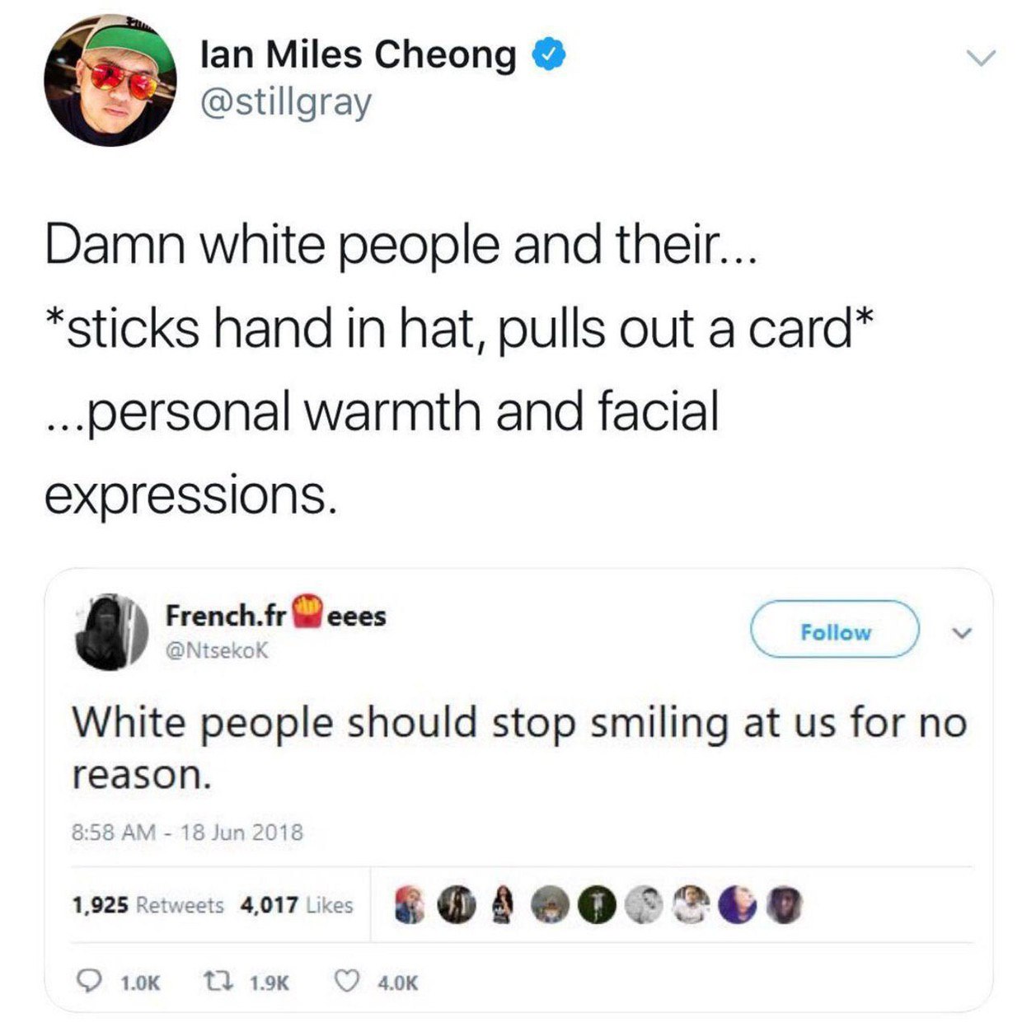1022x1032 pixels.
Task: Click the first liker avatar in row
Action: coord(410,904)
